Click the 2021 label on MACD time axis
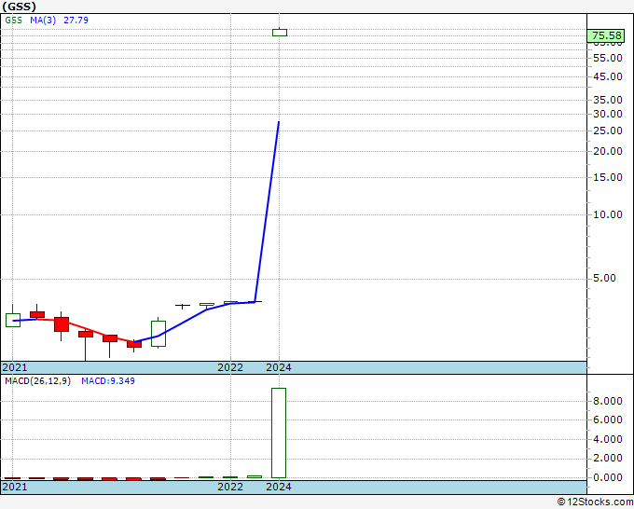The width and height of the screenshot is (634, 509). coord(15,487)
